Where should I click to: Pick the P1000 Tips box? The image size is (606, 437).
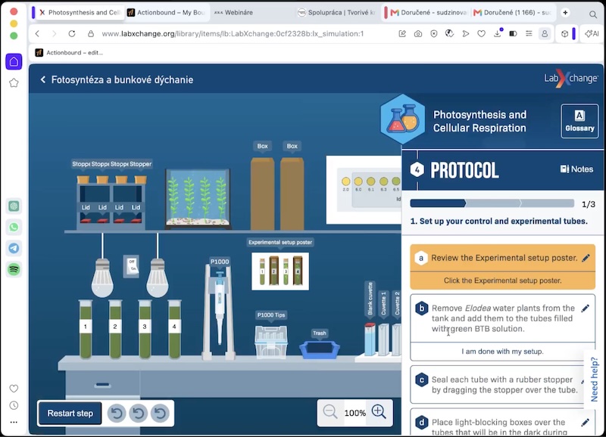click(x=271, y=342)
